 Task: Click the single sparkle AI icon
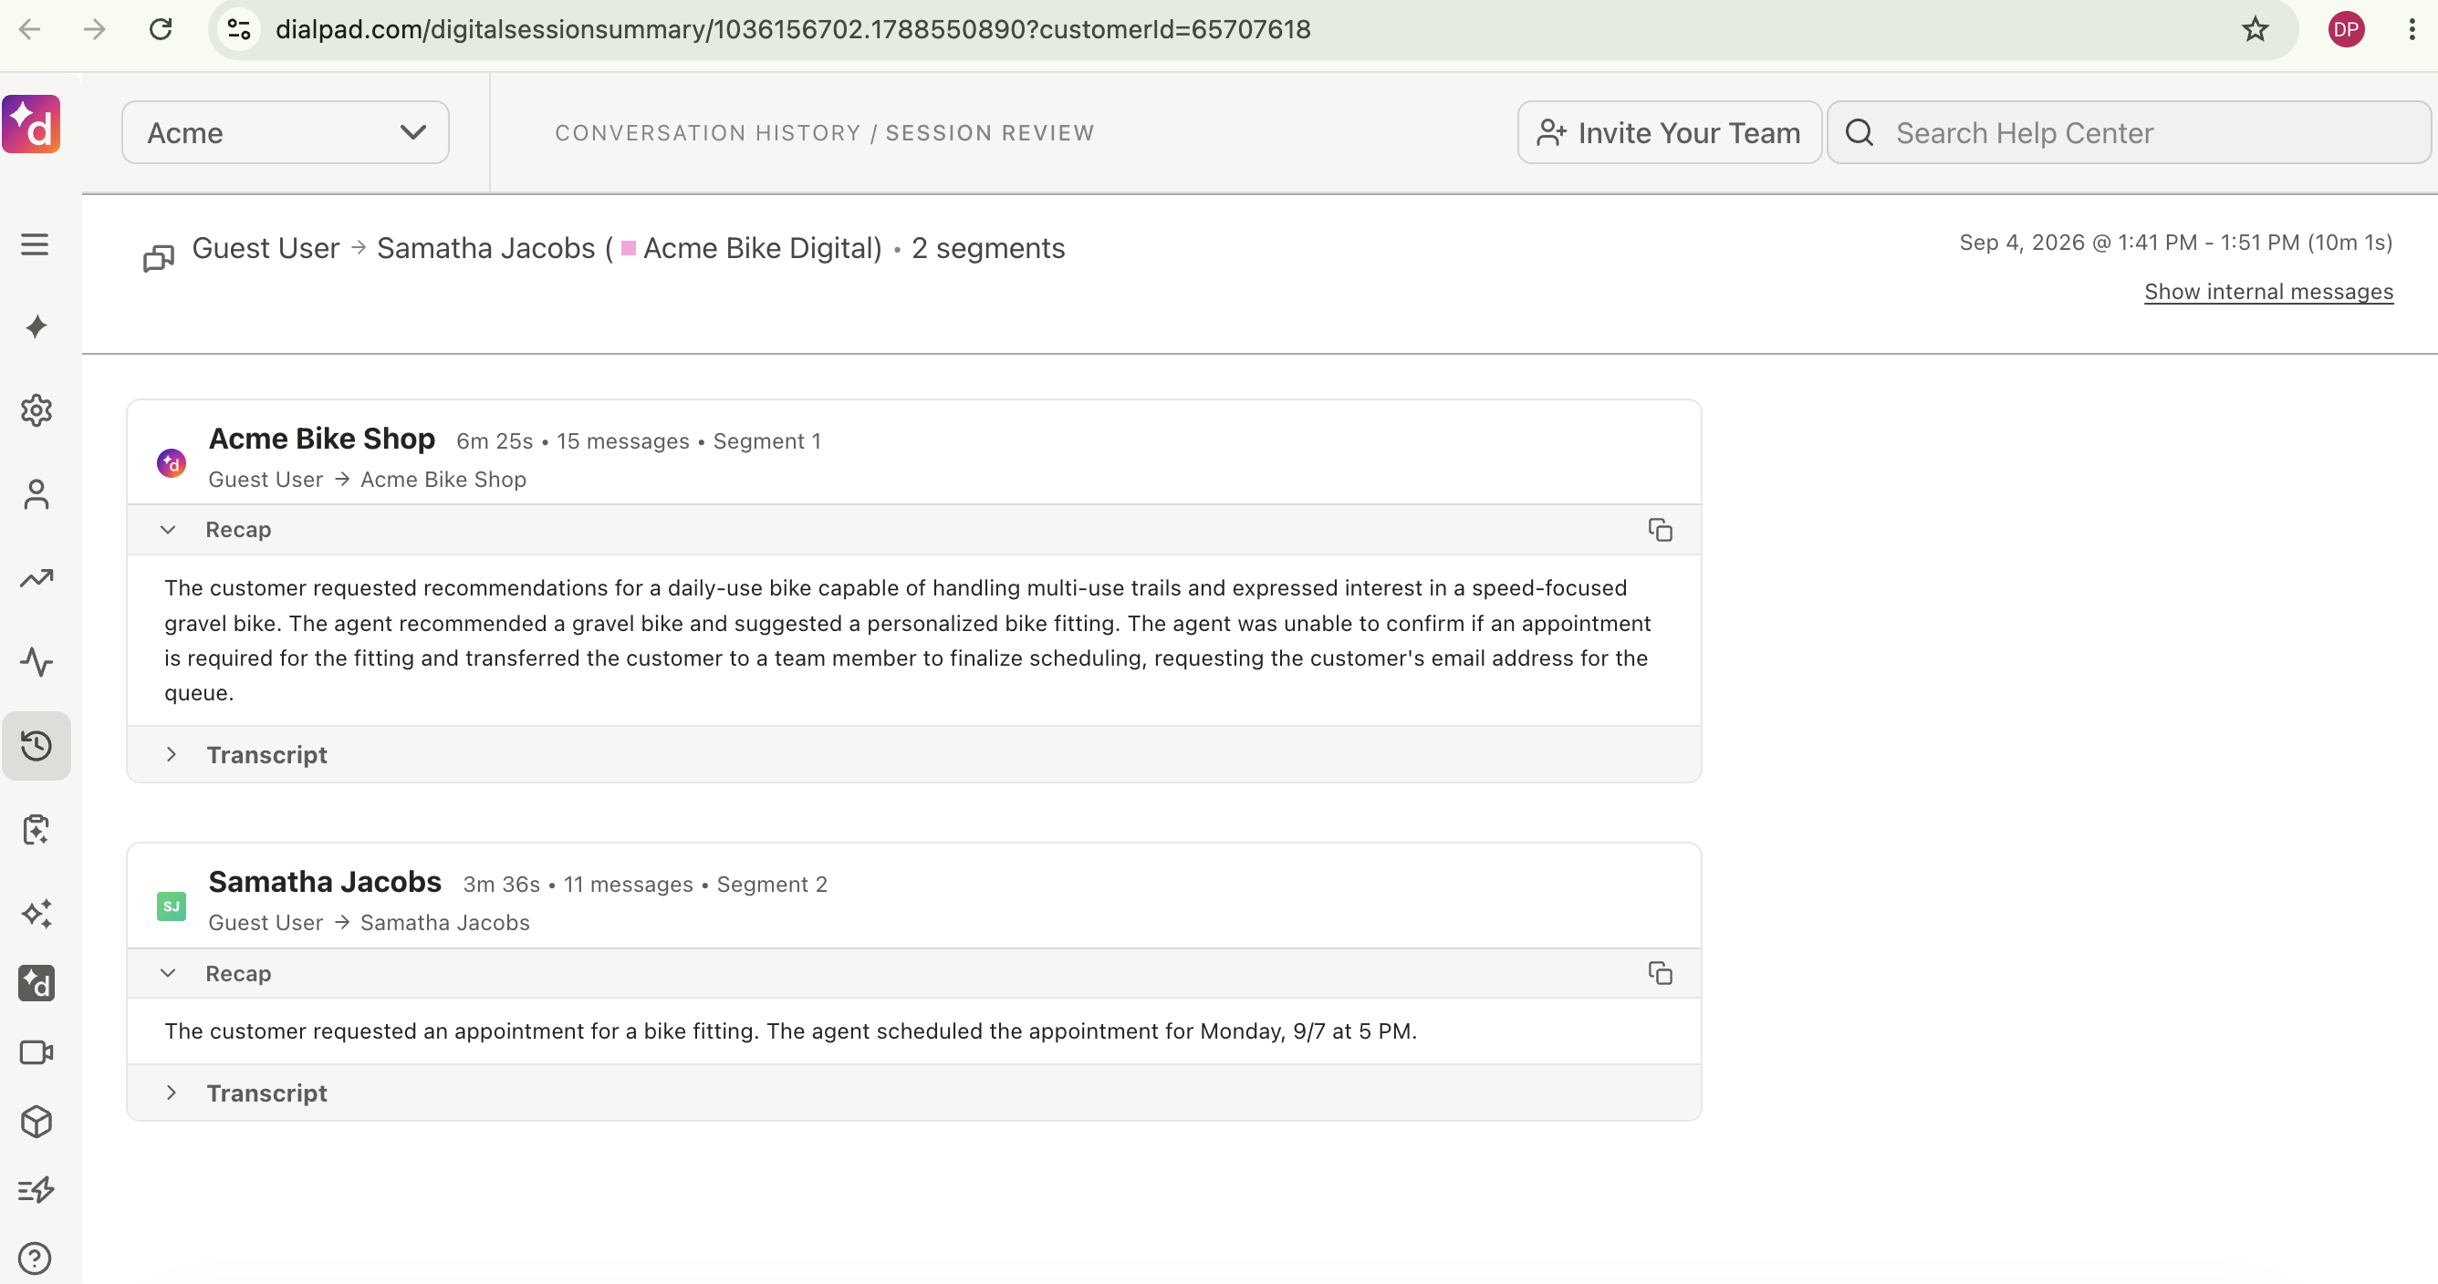pos(36,327)
